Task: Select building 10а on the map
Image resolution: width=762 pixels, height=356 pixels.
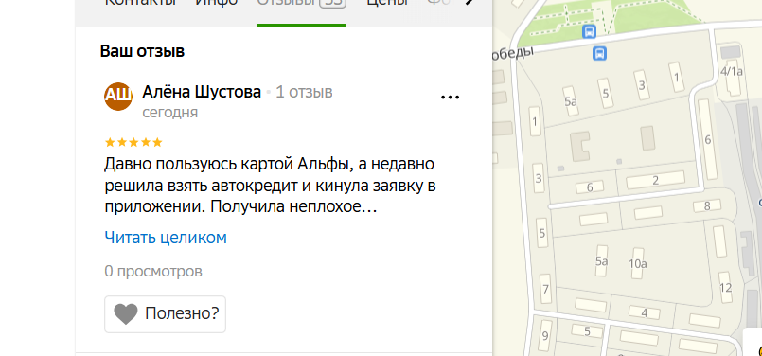Action: click(x=638, y=263)
